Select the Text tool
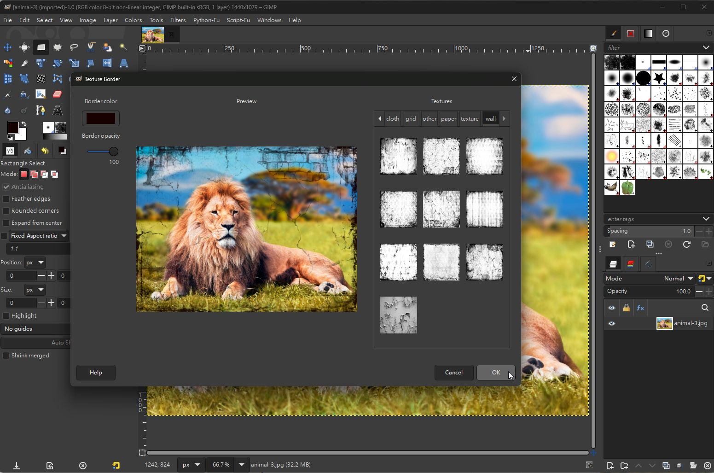Image resolution: width=714 pixels, height=473 pixels. point(58,111)
